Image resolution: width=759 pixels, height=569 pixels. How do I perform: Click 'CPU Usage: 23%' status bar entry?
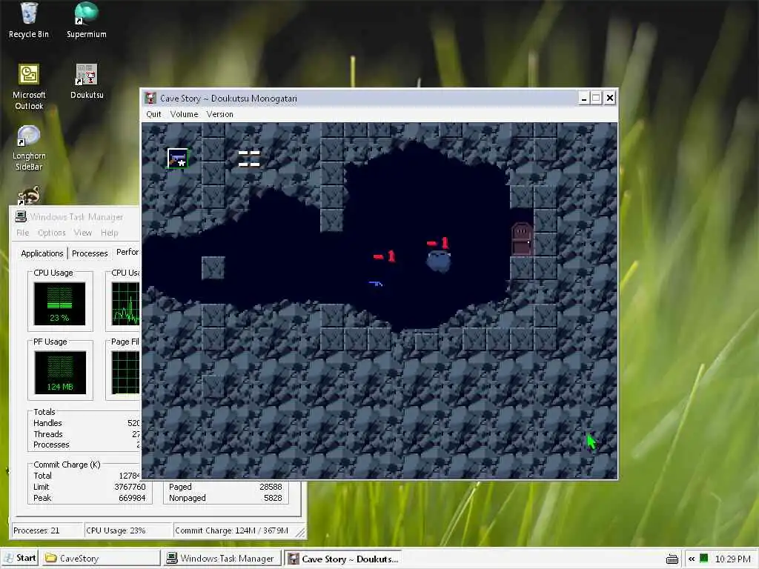[x=116, y=530]
